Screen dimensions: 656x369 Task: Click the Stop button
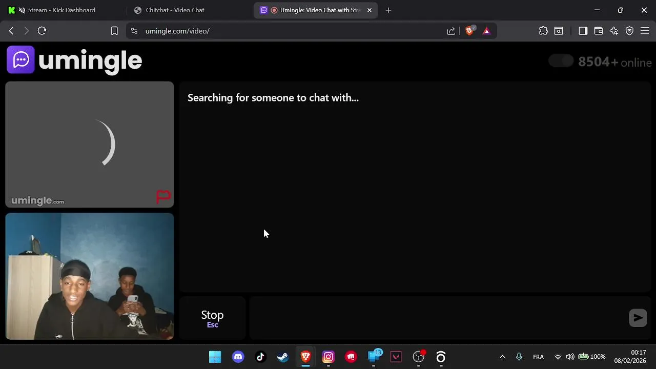[x=212, y=318]
